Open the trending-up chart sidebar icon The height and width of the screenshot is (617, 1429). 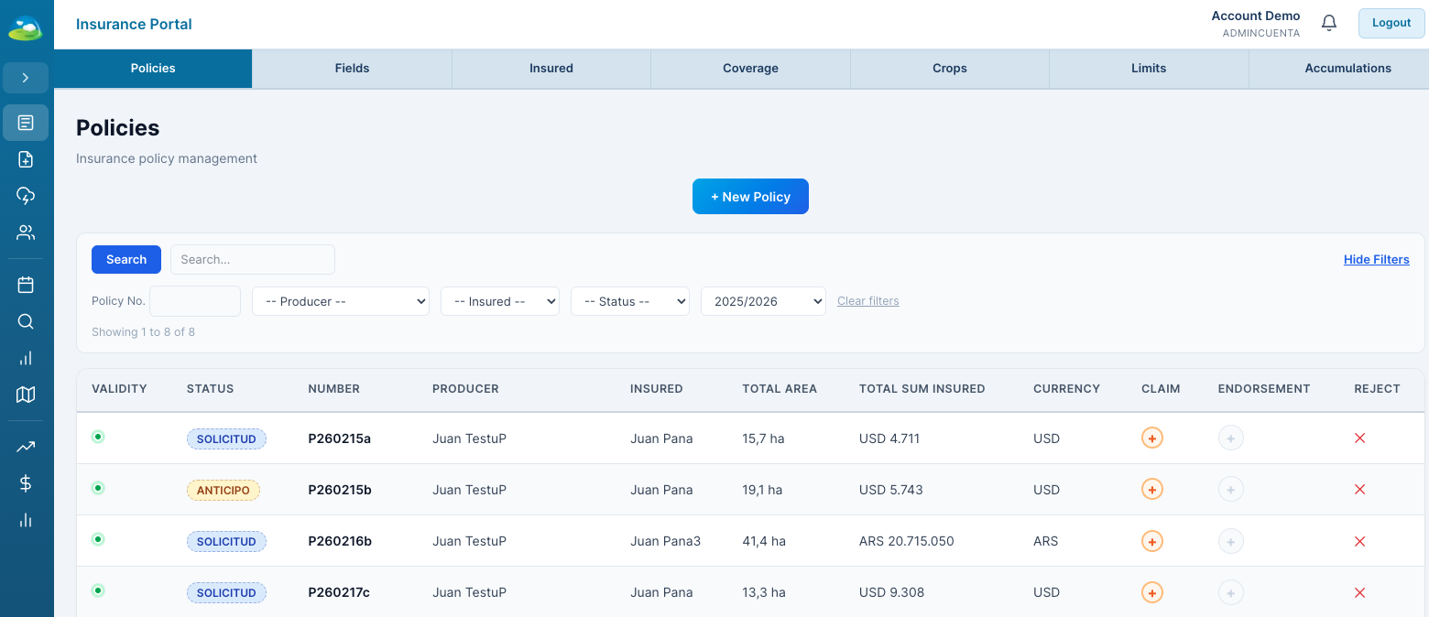(26, 447)
